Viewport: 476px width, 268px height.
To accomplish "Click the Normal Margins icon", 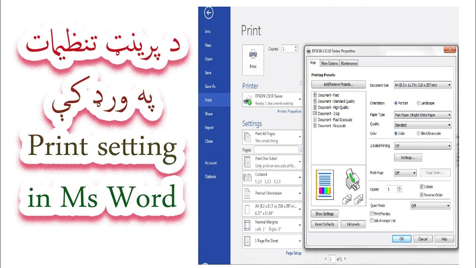I will pos(247,225).
